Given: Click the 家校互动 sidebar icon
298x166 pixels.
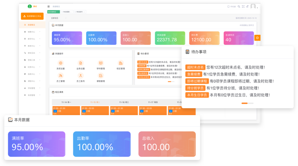Looking at the screenshot, I should [x=25, y=53].
